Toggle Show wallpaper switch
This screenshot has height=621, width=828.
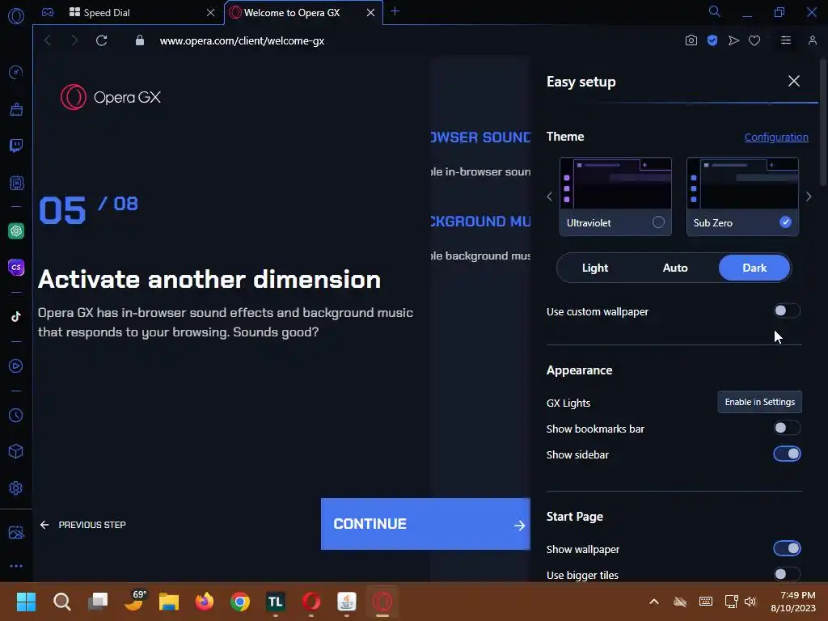point(787,548)
